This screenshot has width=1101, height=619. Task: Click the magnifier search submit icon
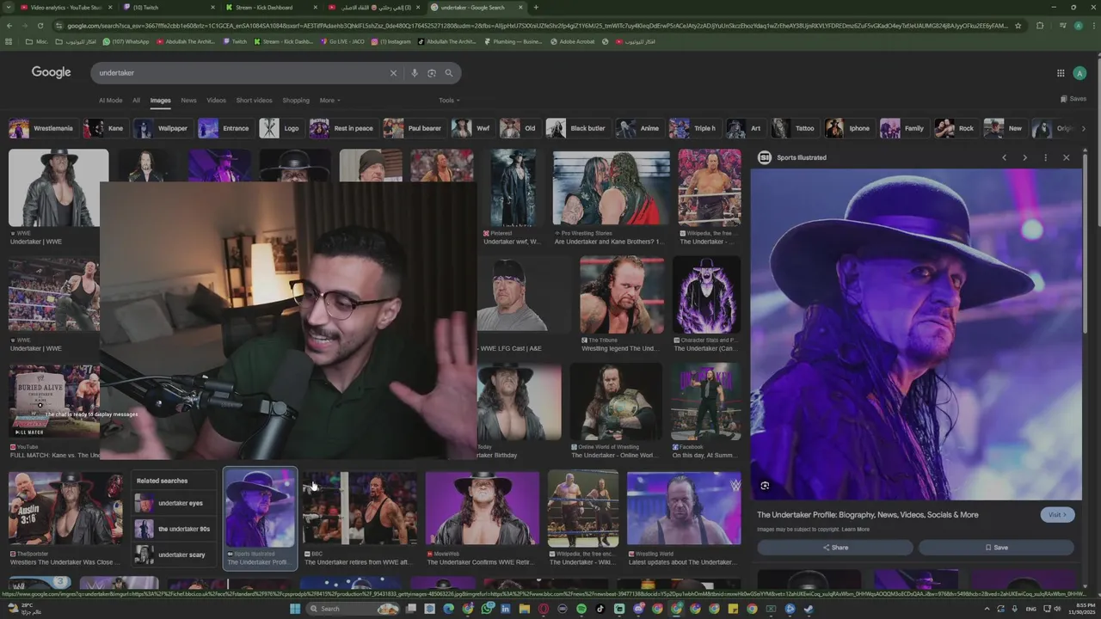tap(448, 73)
